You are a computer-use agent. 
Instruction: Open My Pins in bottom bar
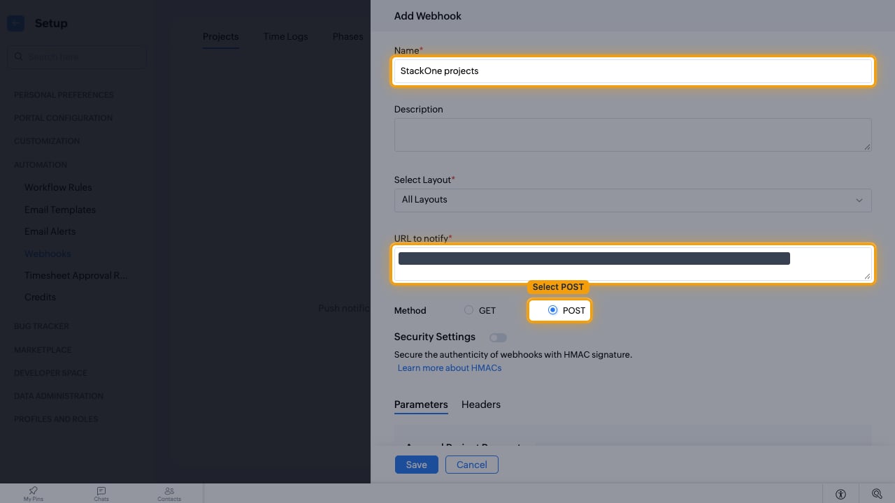point(34,494)
